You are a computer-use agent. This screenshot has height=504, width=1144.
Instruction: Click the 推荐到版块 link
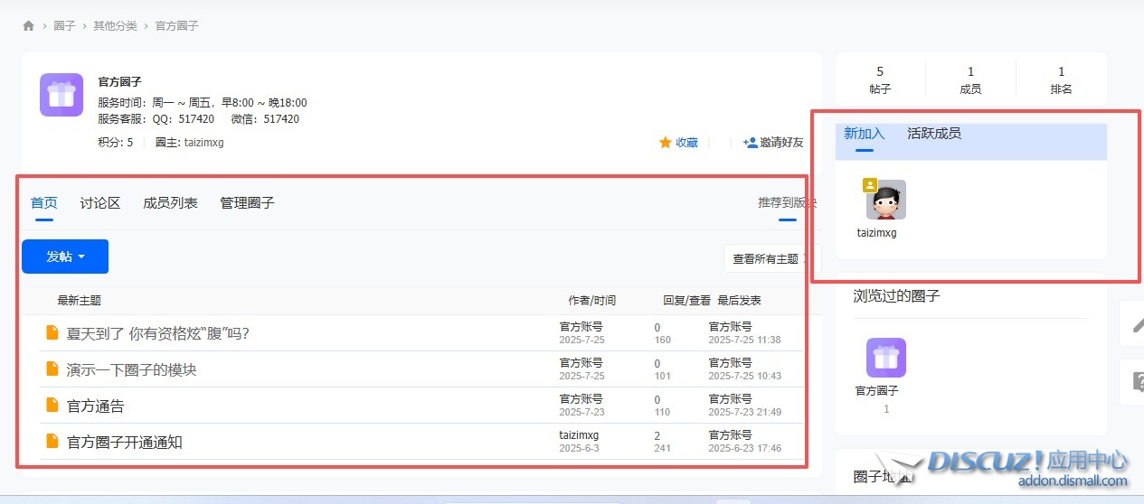786,203
